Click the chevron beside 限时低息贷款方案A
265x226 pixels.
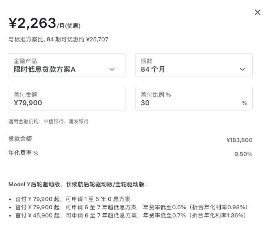coord(112,69)
